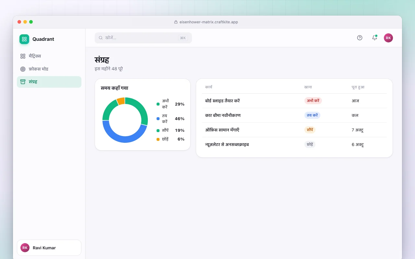Click the eisenhower-matrix.craftkite.app address text
415x259 pixels.
(x=209, y=22)
